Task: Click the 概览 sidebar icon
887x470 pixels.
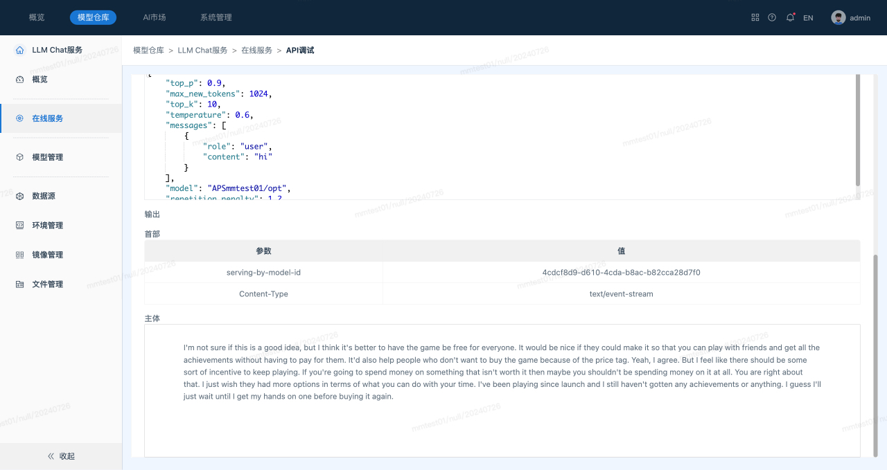Action: click(19, 80)
